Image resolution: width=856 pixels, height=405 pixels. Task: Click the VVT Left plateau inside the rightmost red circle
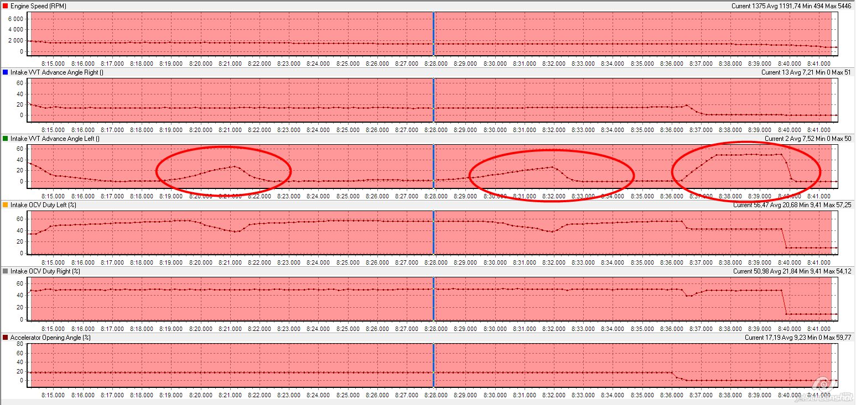[747, 155]
